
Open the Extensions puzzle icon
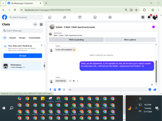pyautogui.click(x=144, y=10)
